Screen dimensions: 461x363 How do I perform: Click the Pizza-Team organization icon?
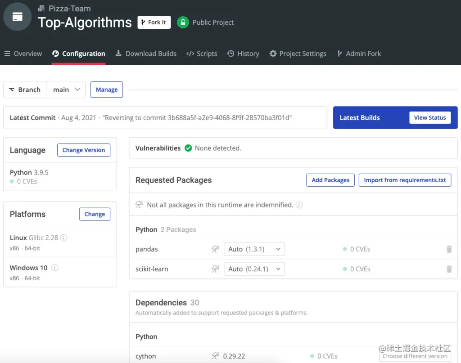(x=41, y=9)
